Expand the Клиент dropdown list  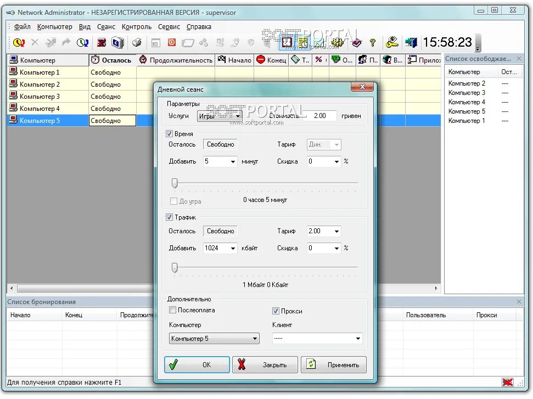tap(317, 338)
